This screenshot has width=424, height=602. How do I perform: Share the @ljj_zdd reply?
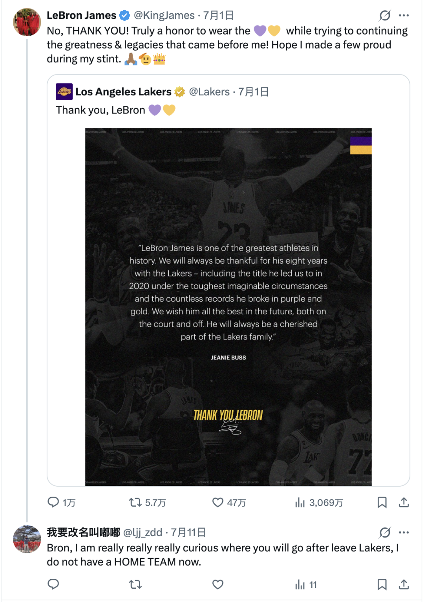point(404,584)
